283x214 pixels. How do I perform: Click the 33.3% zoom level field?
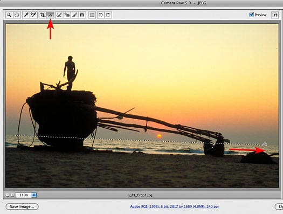[x=24, y=195]
